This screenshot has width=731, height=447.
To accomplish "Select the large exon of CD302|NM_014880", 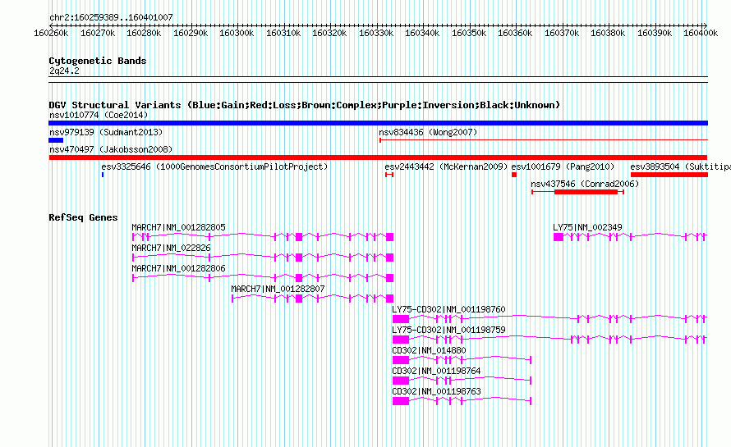I will (401, 360).
